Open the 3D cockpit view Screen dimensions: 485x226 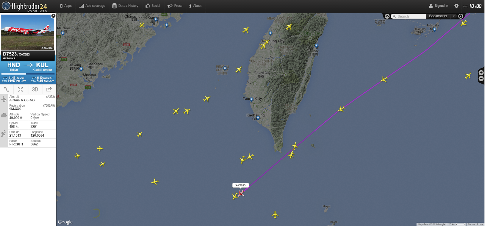[35, 89]
